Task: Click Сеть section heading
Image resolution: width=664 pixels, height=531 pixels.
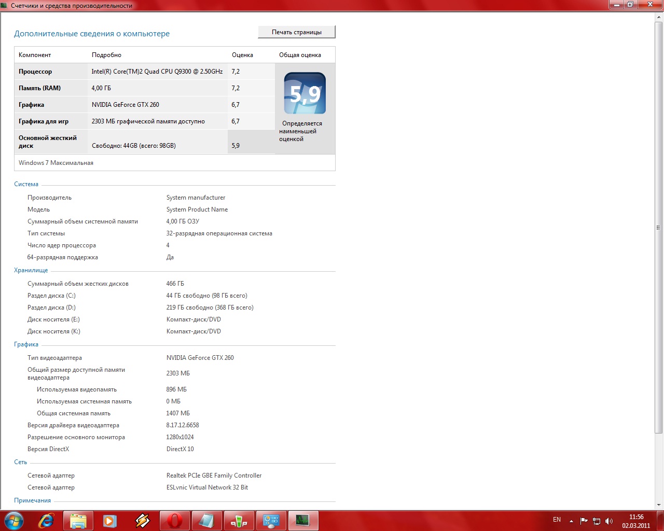Action: (20, 462)
